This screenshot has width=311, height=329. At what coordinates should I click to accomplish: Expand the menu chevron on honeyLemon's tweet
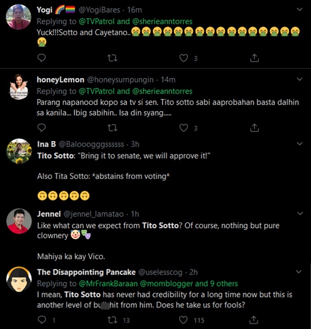pos(300,79)
